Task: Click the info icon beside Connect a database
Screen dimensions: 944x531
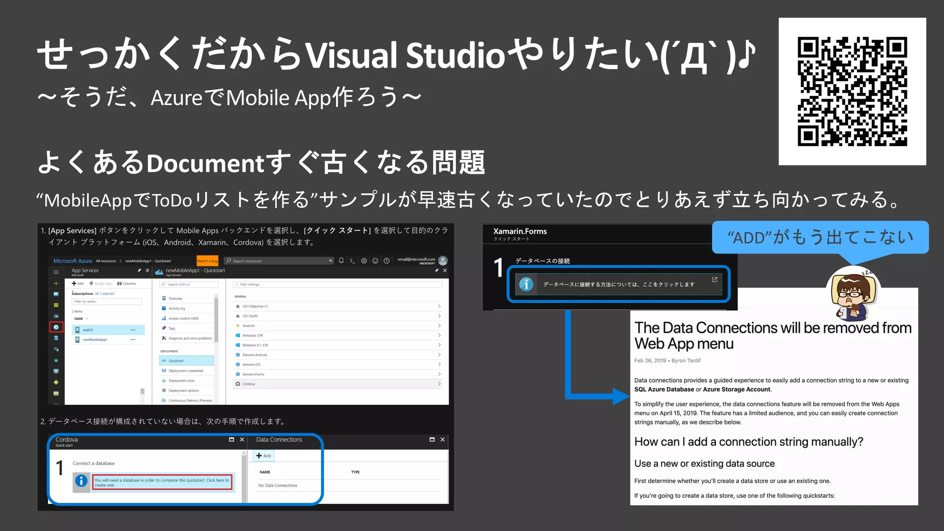Action: (x=81, y=481)
